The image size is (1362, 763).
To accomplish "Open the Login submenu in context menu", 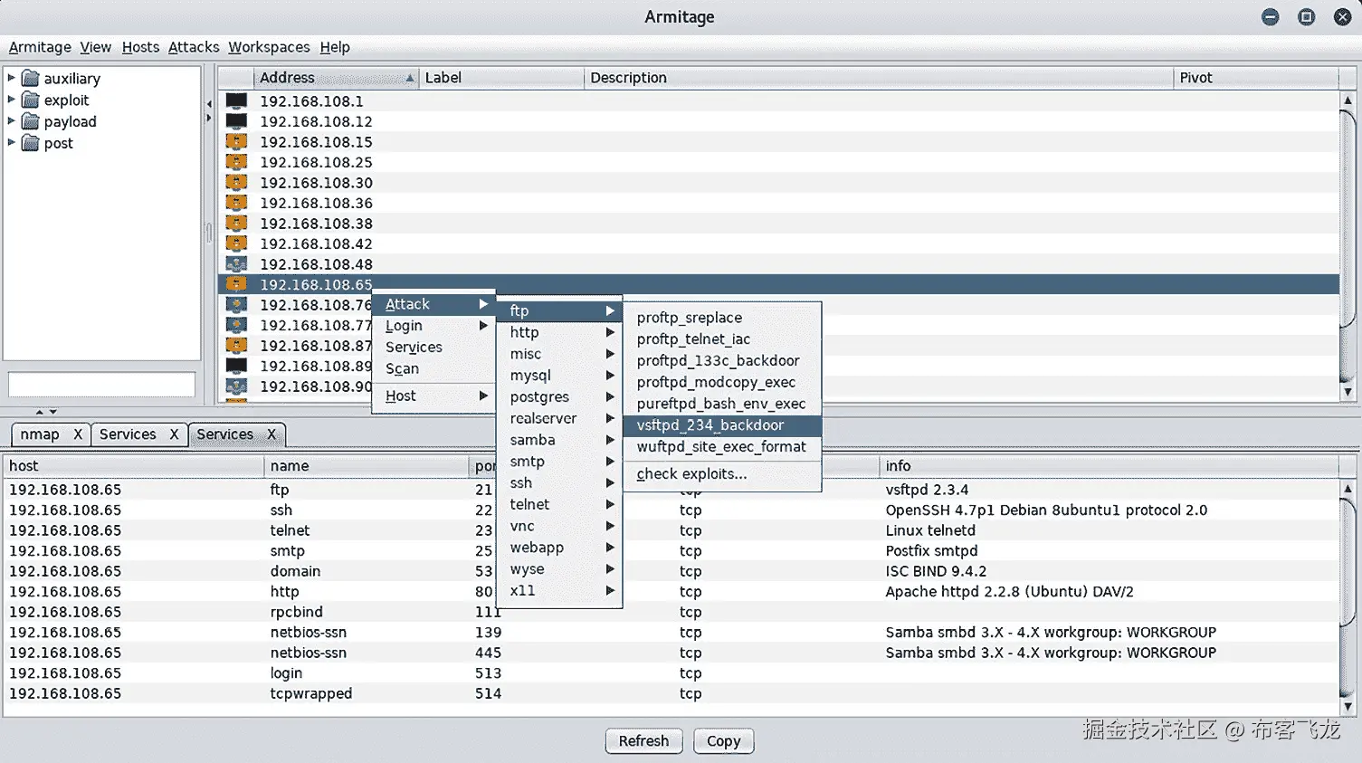I will pos(433,326).
